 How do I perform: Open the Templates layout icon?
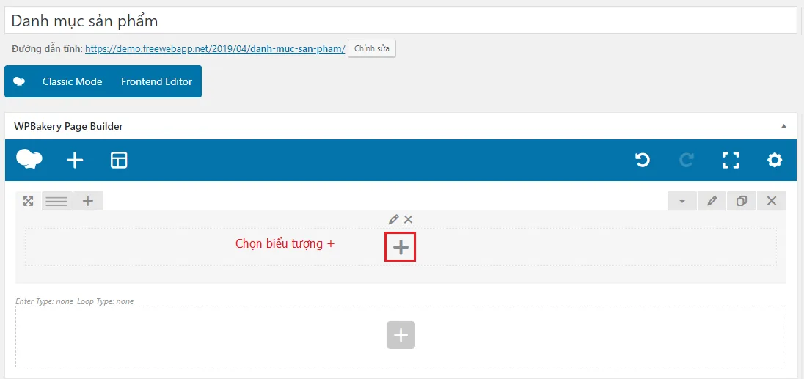click(x=119, y=161)
